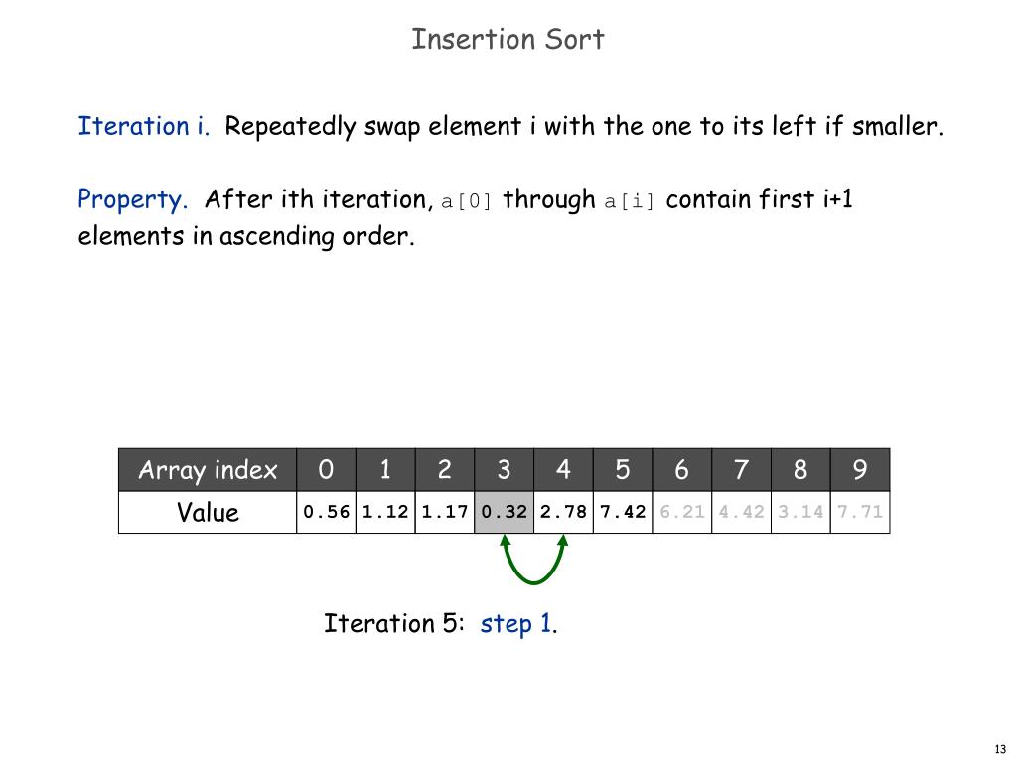This screenshot has width=1017, height=762.
Task: Click array index header 0
Action: click(326, 469)
